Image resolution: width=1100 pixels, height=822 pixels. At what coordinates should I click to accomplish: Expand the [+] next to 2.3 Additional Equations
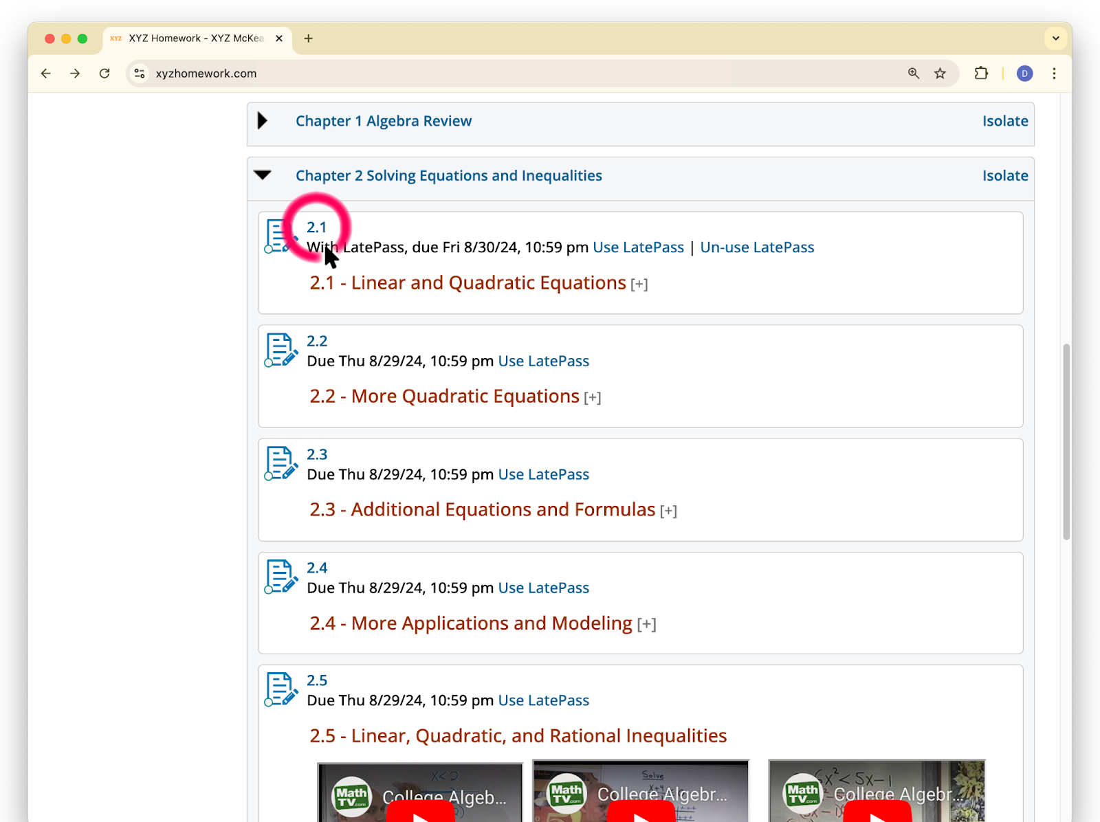click(x=668, y=511)
